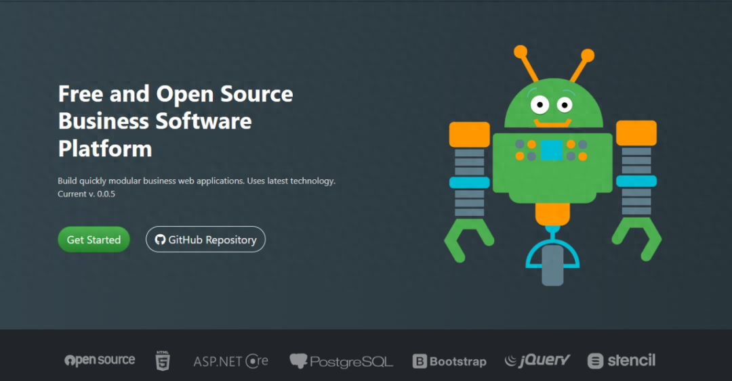
Task: Click the Current v. 0.0.5 version text
Action: (86, 194)
